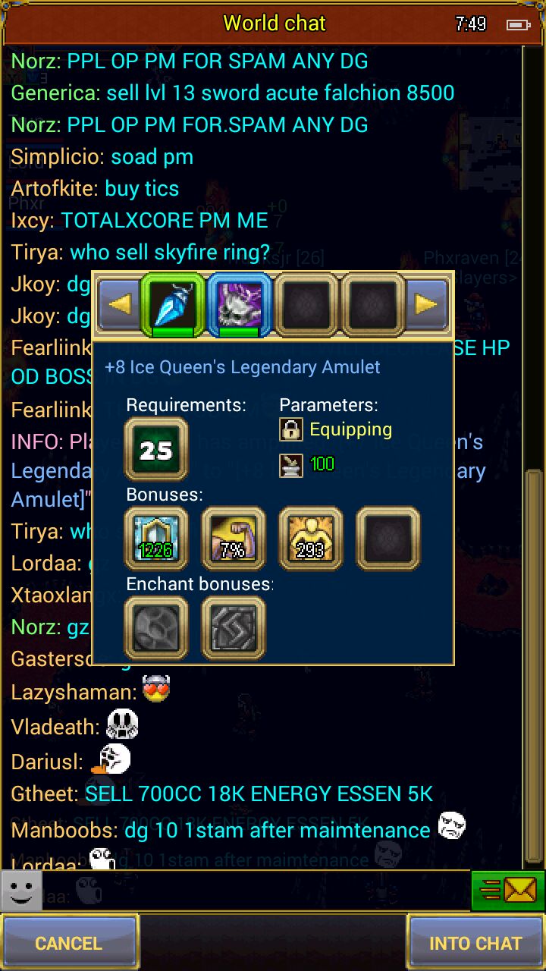The image size is (546, 971).
Task: Tap the 1226 defense bonus icon
Action: point(156,539)
